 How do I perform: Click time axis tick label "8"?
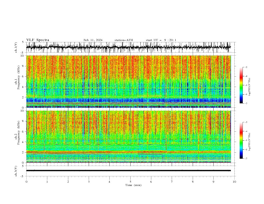193,182
